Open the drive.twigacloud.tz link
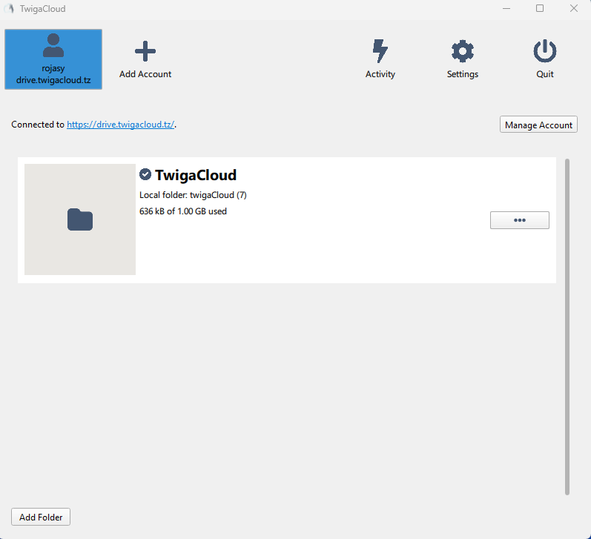 pos(121,125)
